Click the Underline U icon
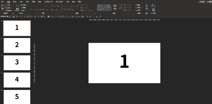Screen dimensions: 212x104 point(36,10)
